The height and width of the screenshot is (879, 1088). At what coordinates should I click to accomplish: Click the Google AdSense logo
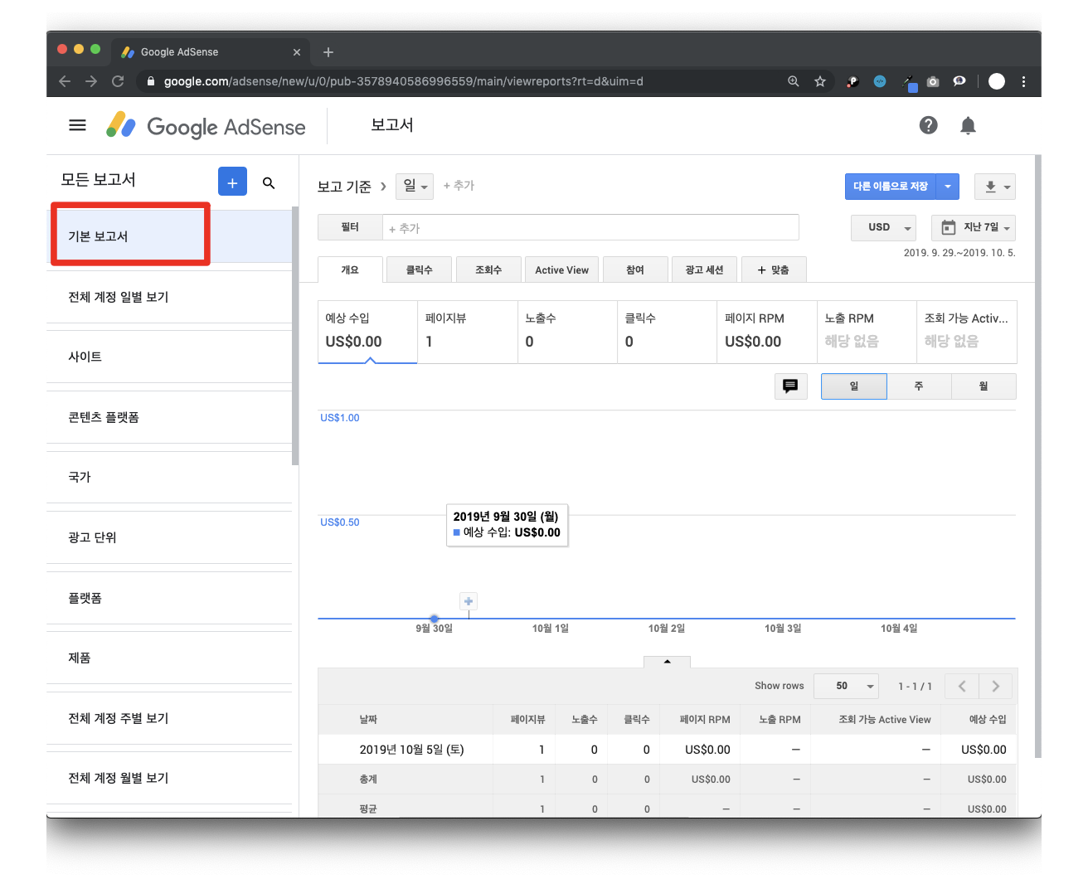coord(206,126)
